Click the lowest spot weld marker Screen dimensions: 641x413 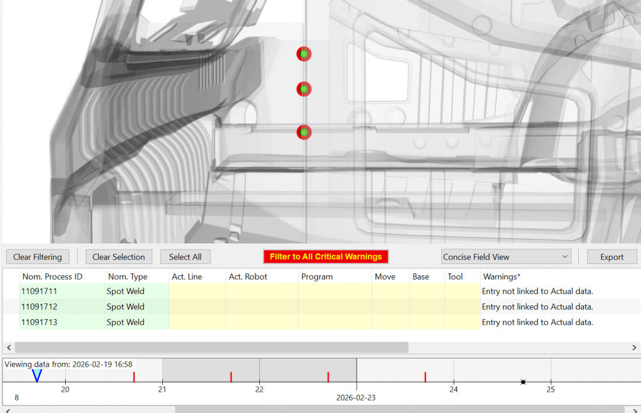click(x=304, y=132)
